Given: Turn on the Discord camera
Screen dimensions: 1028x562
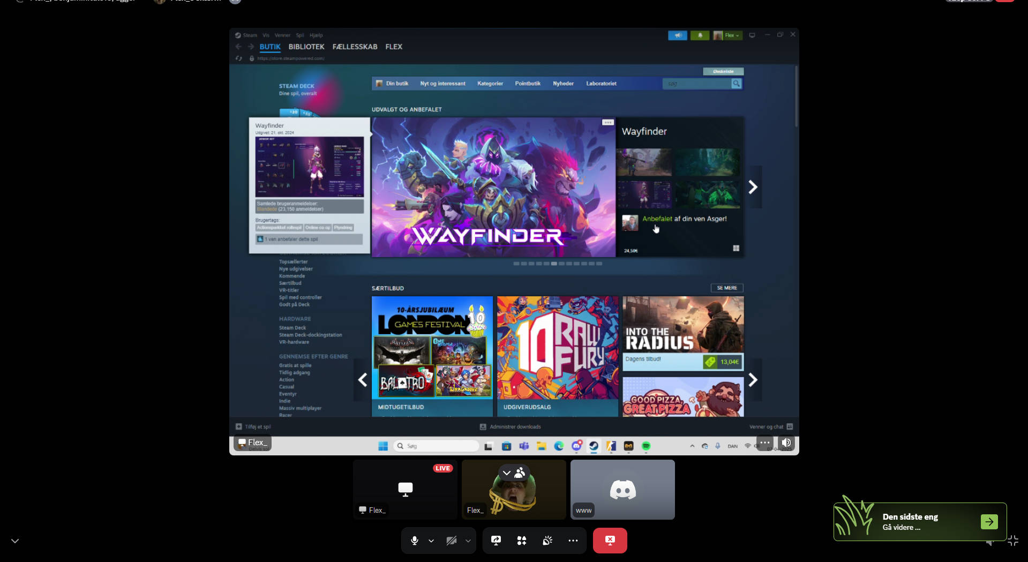Looking at the screenshot, I should tap(452, 541).
